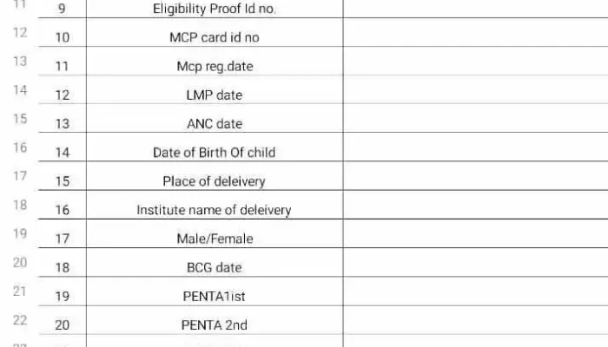Select row header 16
608x347 pixels.
click(x=20, y=147)
